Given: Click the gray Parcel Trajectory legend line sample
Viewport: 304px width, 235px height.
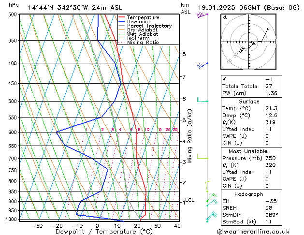Looking at the screenshot, I should [122, 26].
